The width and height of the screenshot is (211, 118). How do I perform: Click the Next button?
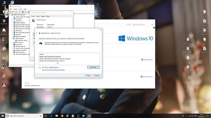(88, 75)
